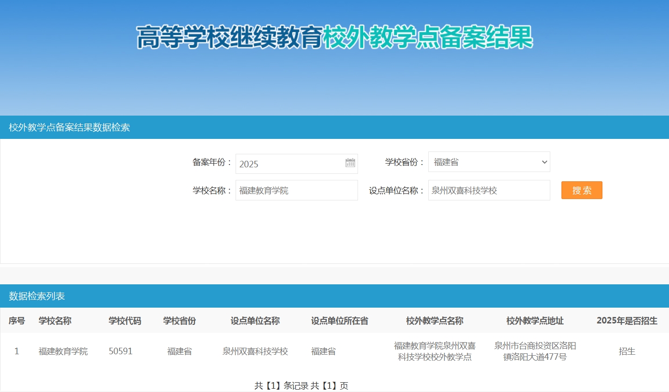
Task: Expand the 学校省份 dropdown showing 福建省
Action: pyautogui.click(x=489, y=162)
